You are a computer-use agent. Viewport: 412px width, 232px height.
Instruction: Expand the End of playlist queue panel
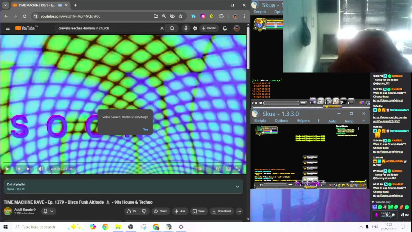(x=237, y=187)
